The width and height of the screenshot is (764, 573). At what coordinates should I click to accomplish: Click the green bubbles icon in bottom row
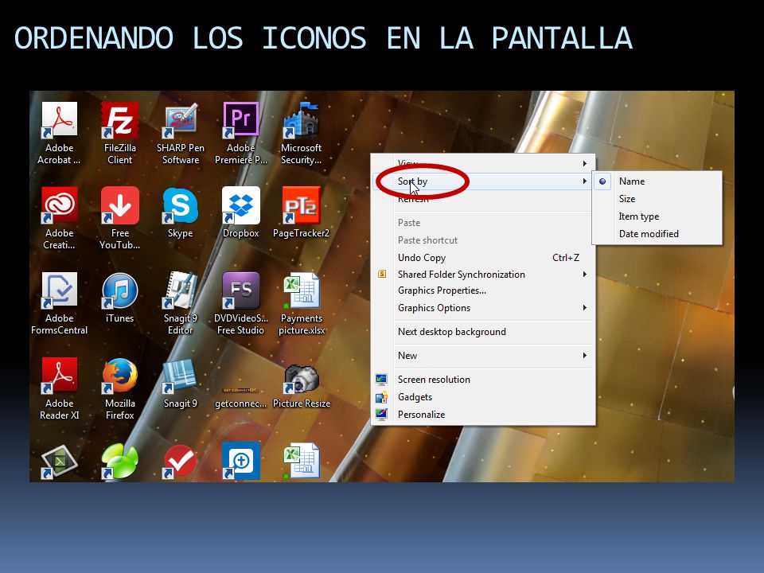tap(120, 461)
